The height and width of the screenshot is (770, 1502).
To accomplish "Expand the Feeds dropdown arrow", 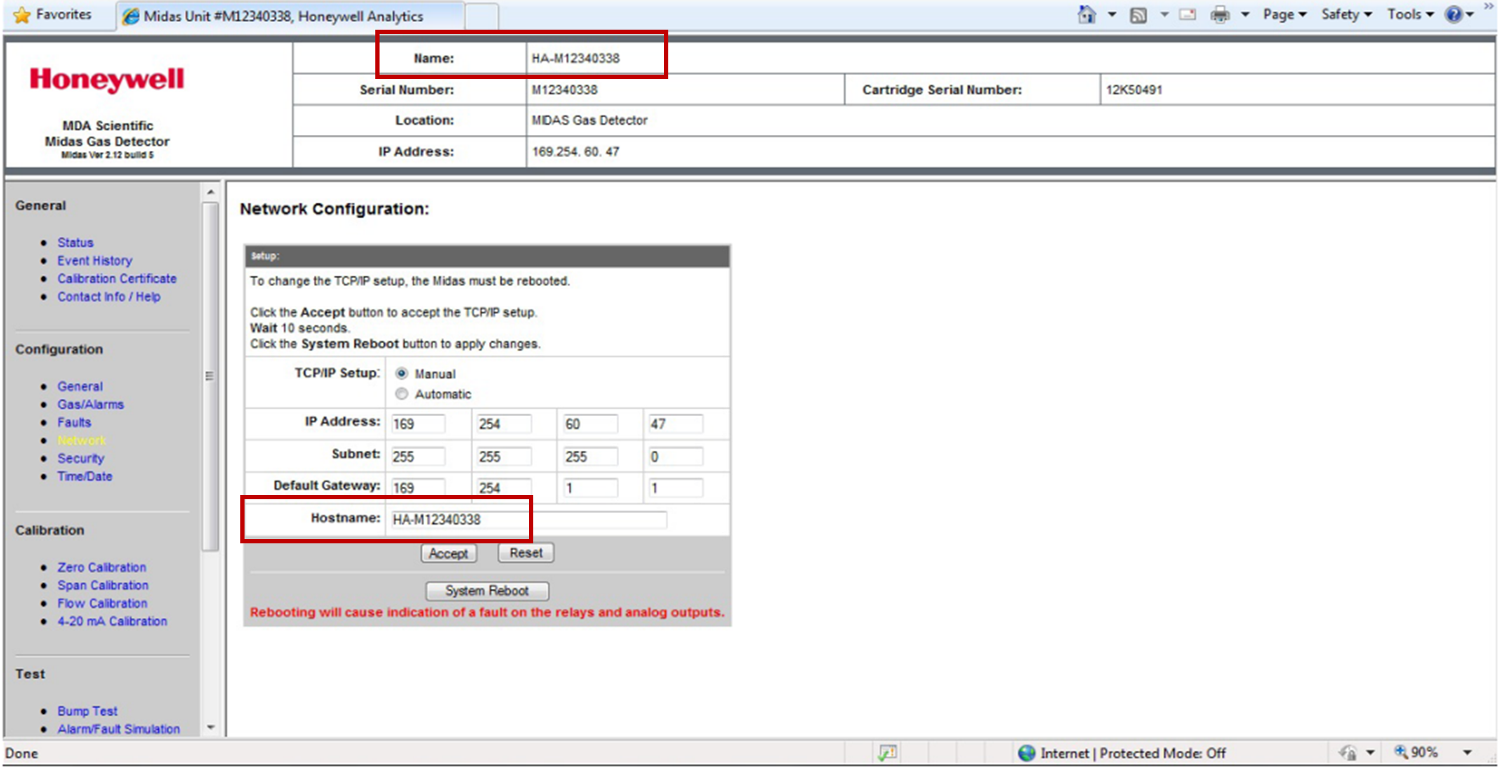I will pos(1164,14).
